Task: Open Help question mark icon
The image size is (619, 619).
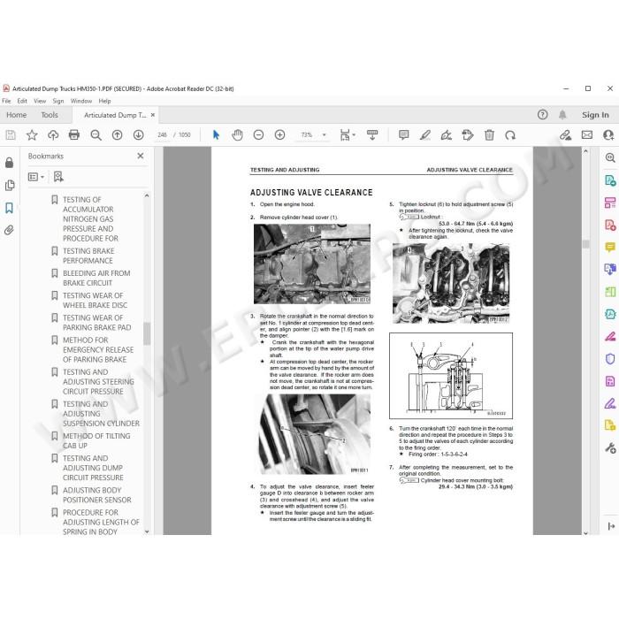Action: click(542, 115)
